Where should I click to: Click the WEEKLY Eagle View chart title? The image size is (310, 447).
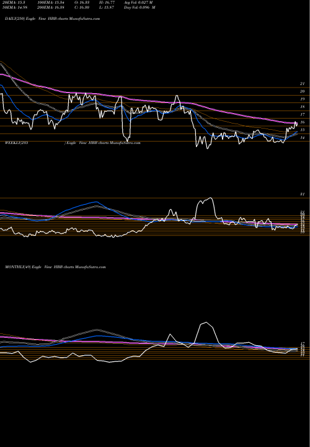[x=73, y=143]
